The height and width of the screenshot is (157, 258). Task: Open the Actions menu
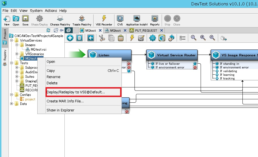(51, 10)
